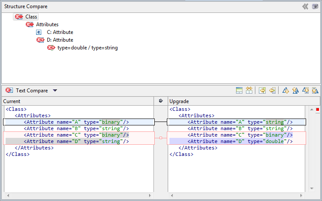Jump to previous change
This screenshot has height=201, width=322.
coord(315,90)
